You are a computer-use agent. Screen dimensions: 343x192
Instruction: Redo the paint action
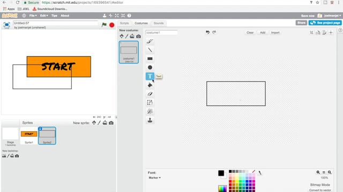pos(214,32)
